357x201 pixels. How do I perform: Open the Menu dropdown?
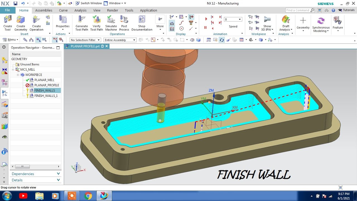10,40
